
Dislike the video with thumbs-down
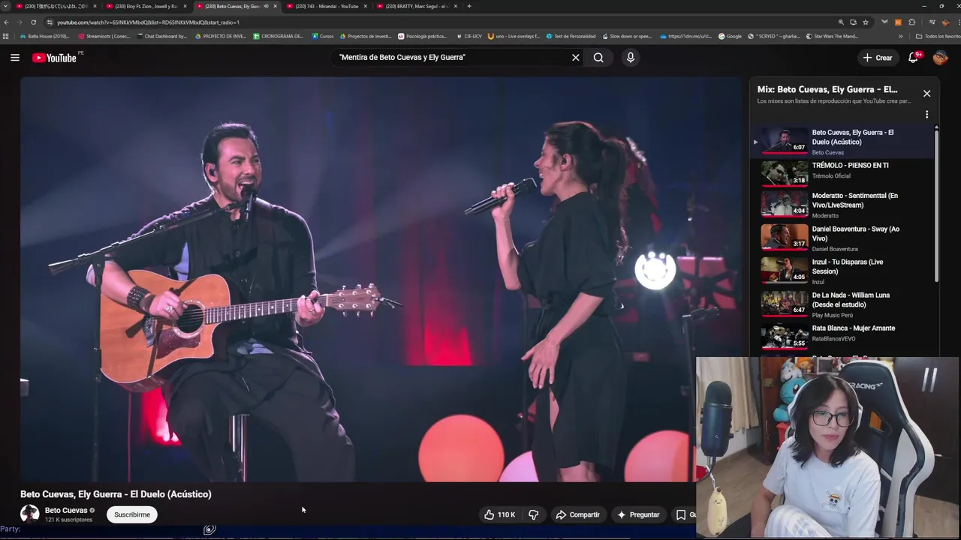(x=534, y=514)
